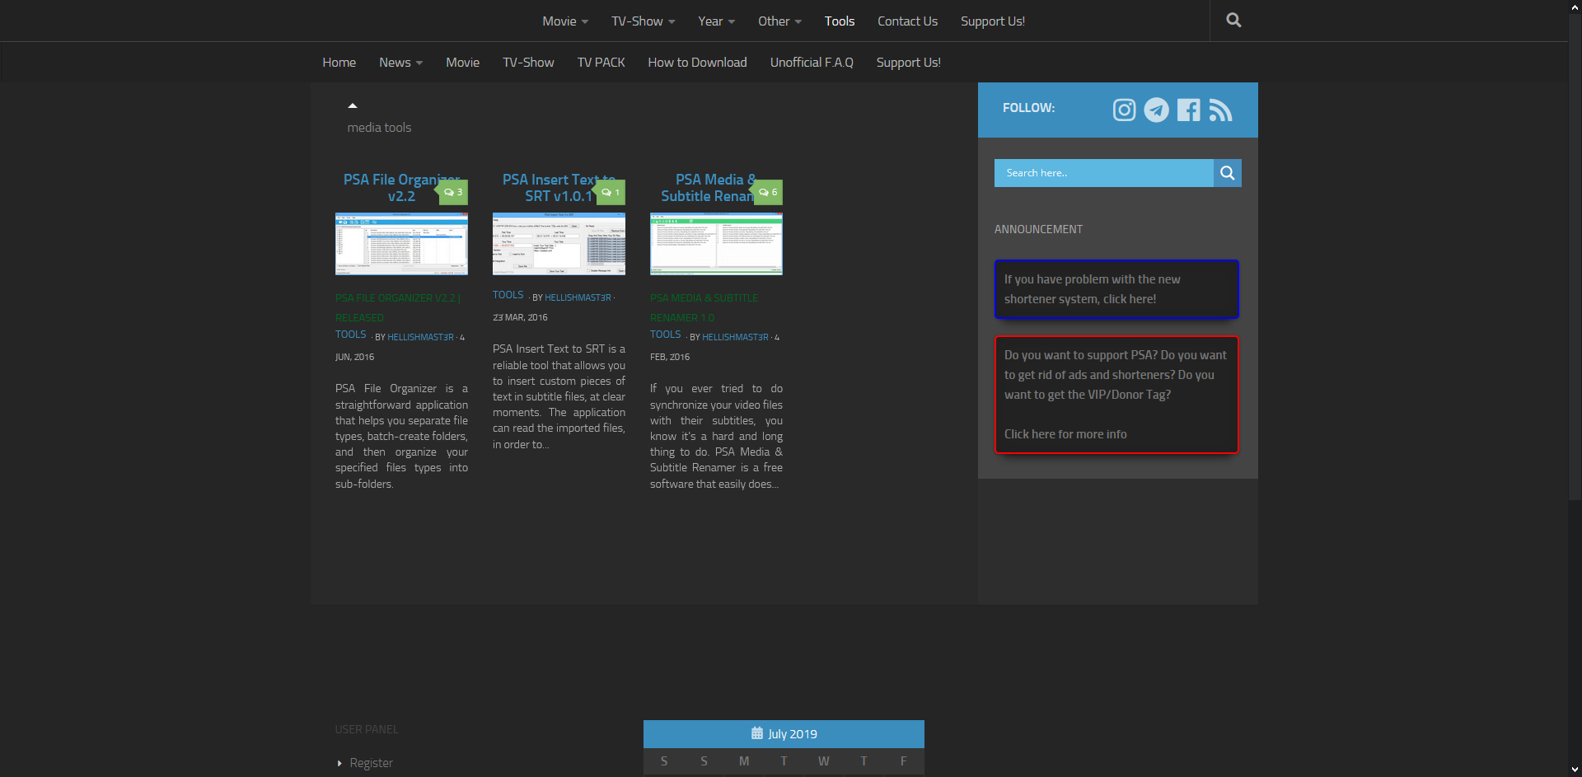Click here for more info about supporting PSA
The image size is (1582, 777).
tap(1065, 433)
